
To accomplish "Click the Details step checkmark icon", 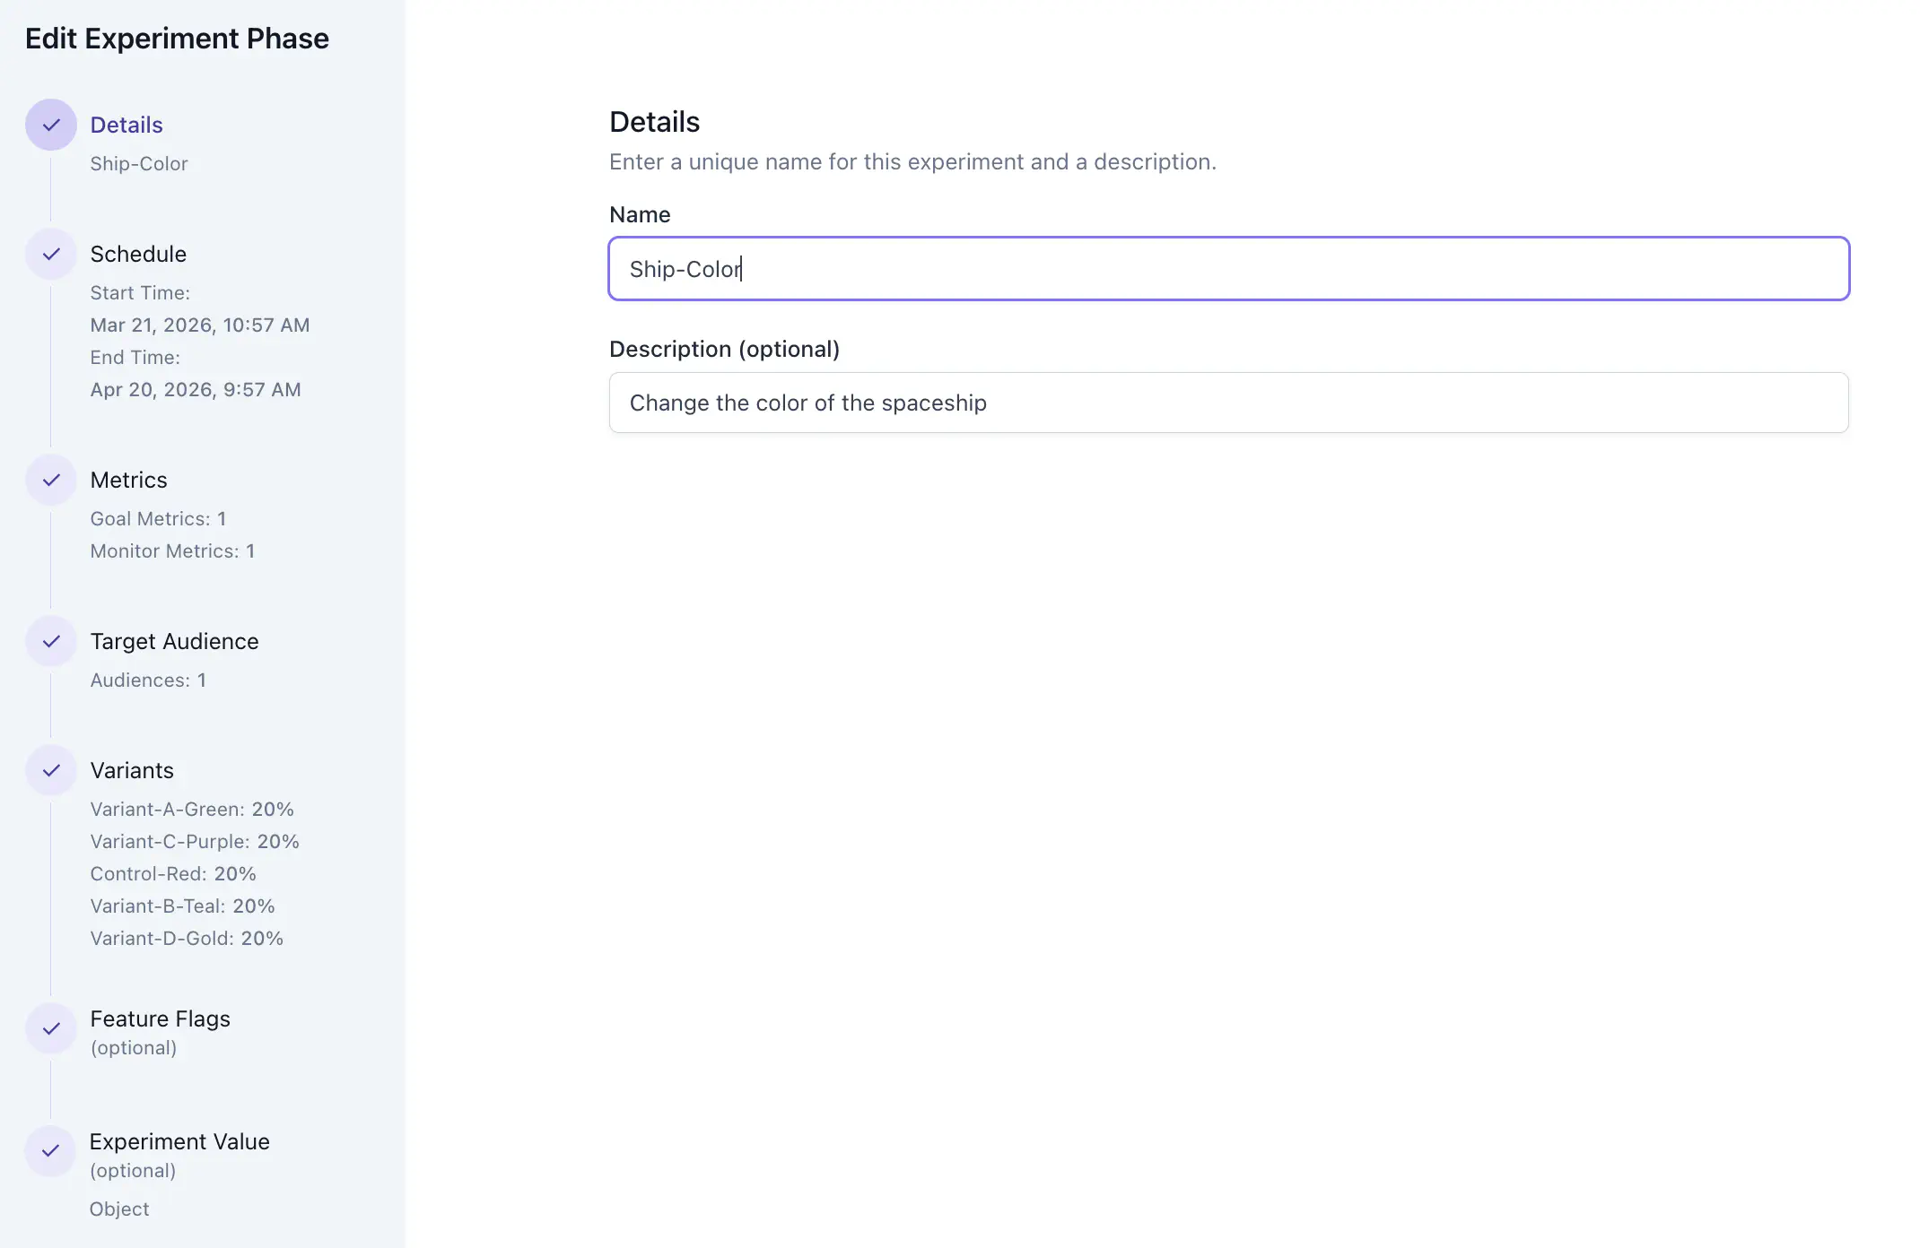I will coord(51,125).
